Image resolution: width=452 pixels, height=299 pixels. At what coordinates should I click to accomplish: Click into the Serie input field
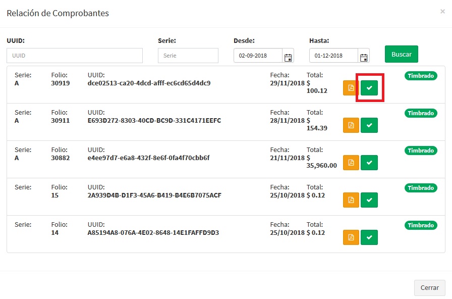point(188,56)
